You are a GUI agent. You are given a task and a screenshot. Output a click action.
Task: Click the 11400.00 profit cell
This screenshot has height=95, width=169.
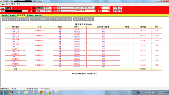pos(143,65)
